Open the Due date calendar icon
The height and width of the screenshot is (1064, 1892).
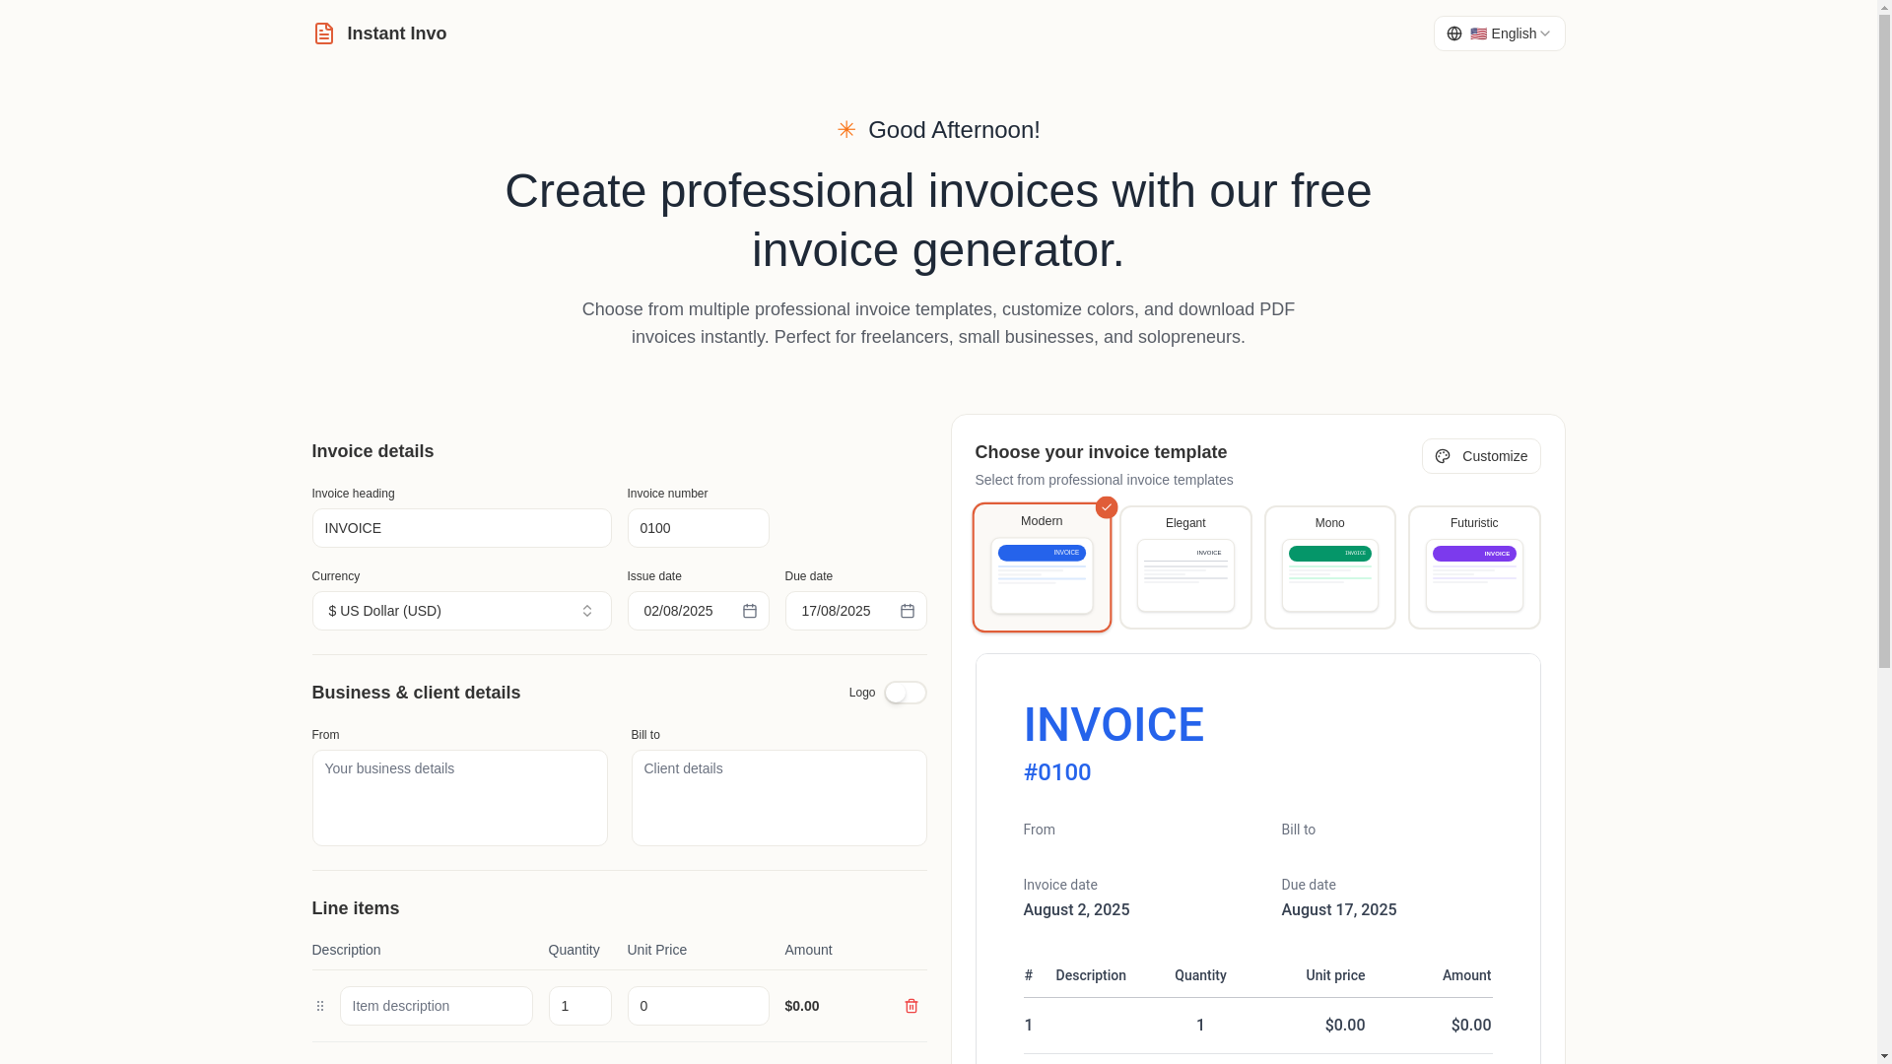click(x=908, y=611)
